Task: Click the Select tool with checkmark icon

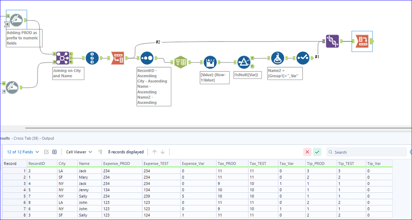Action: tap(303, 58)
